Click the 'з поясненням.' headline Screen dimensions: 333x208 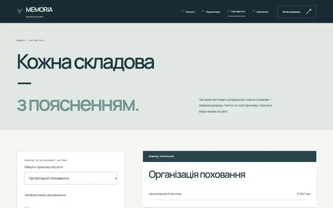78,105
